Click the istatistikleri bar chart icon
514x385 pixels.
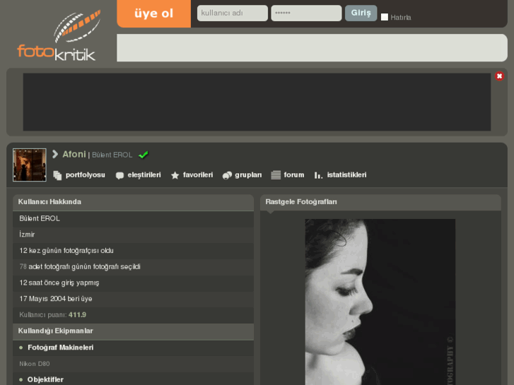pos(318,175)
